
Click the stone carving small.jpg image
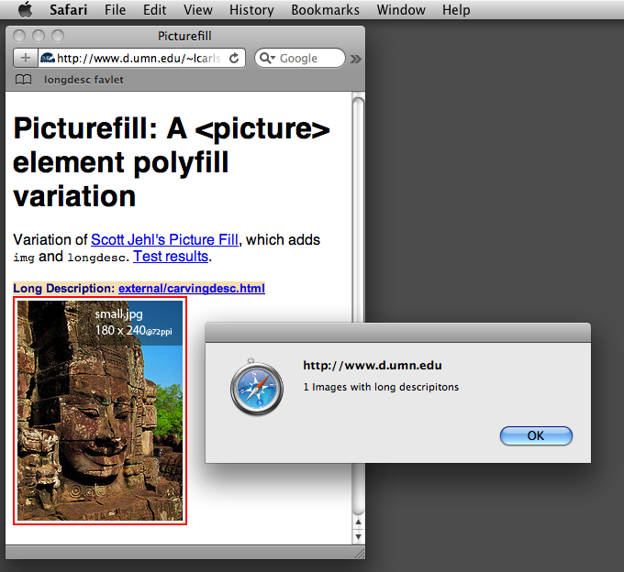coord(100,411)
